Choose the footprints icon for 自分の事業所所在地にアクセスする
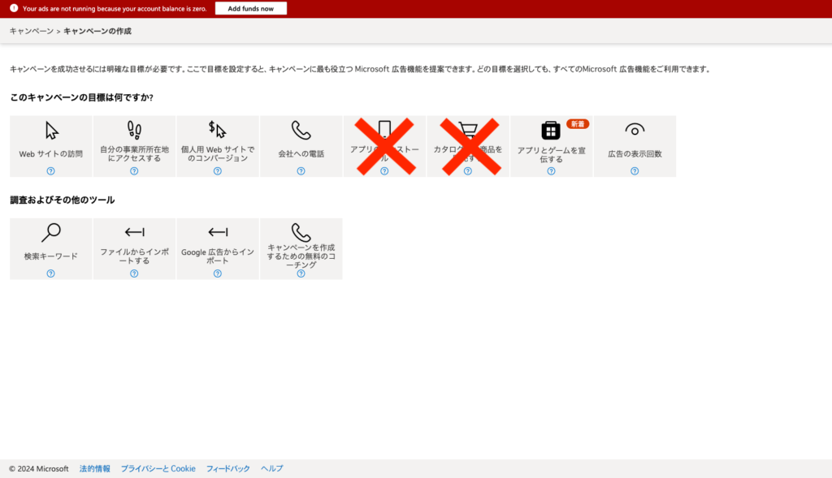The width and height of the screenshot is (832, 478). (x=134, y=131)
